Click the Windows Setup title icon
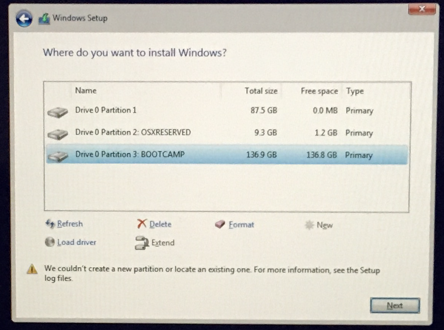The height and width of the screenshot is (330, 444). coord(44,19)
